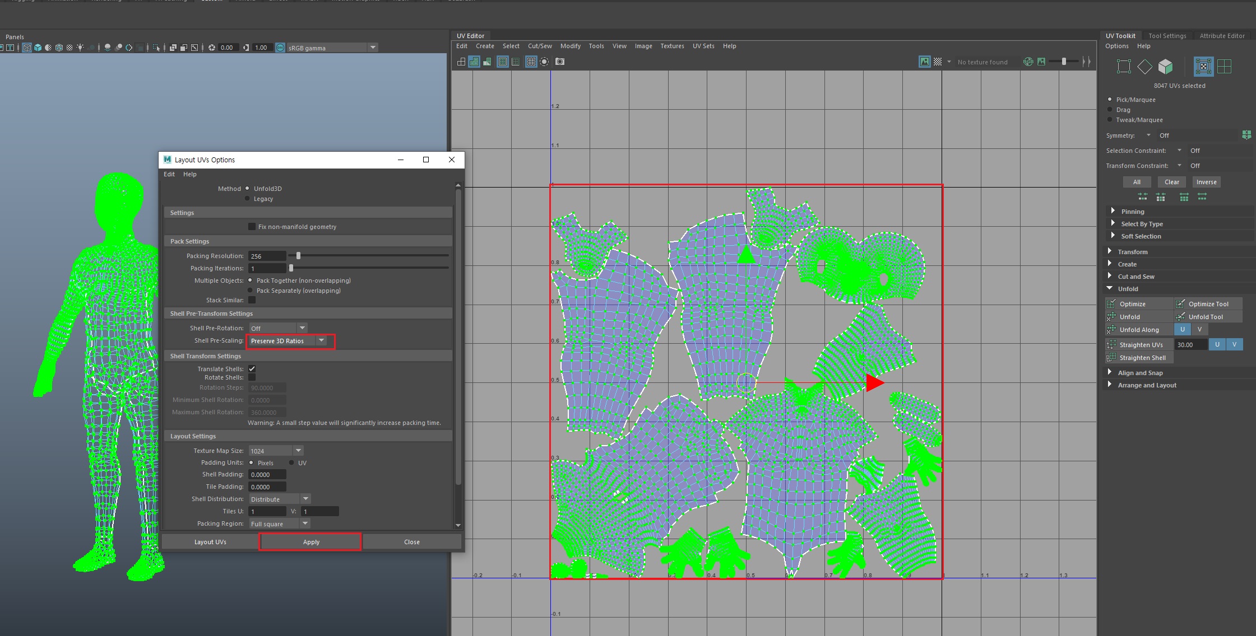This screenshot has width=1256, height=636.
Task: Toggle the RGB channels display icon
Action: 1028,62
